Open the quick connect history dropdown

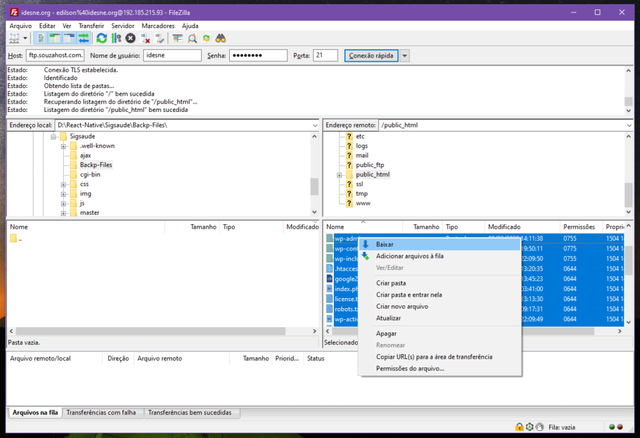[x=404, y=56]
